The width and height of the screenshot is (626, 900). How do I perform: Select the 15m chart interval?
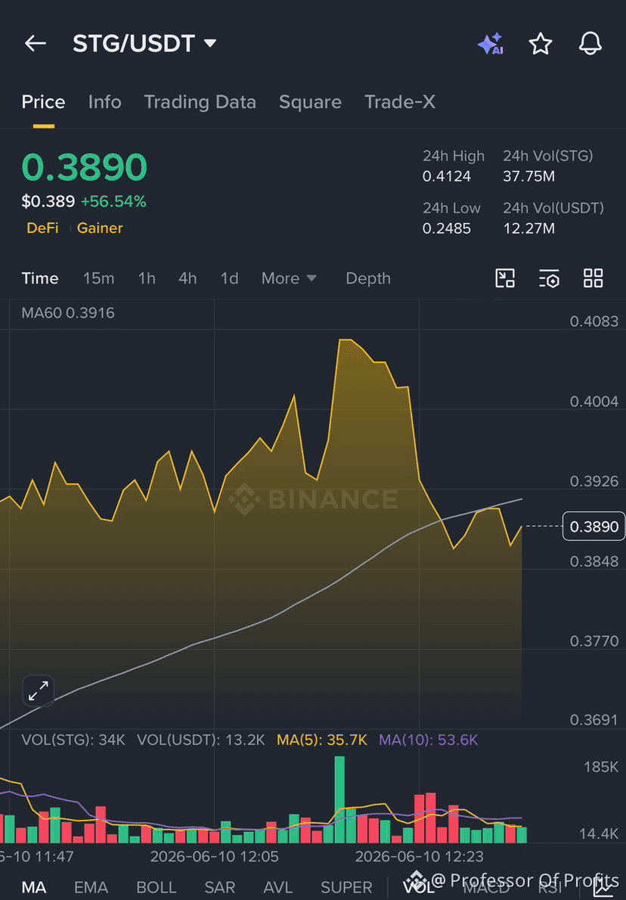tap(99, 278)
